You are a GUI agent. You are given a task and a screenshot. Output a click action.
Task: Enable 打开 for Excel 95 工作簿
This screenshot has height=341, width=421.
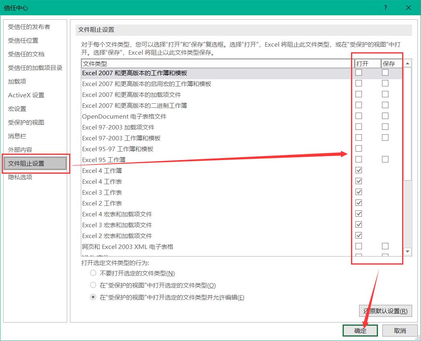tap(358, 159)
